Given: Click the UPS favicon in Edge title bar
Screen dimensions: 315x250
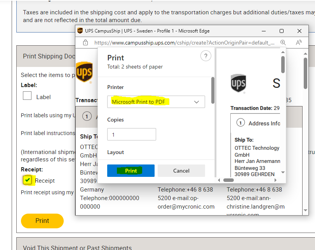Looking at the screenshot, I should click(x=80, y=31).
